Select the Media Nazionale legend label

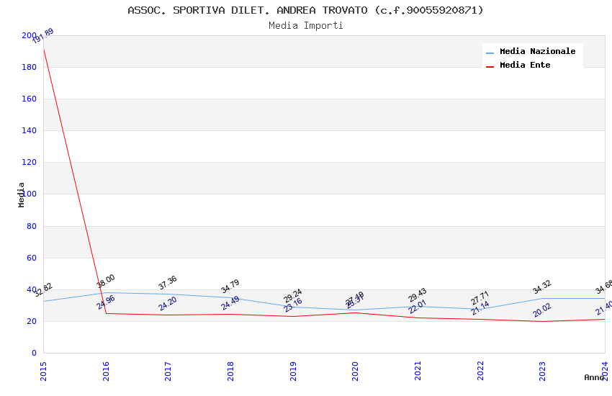click(x=537, y=51)
